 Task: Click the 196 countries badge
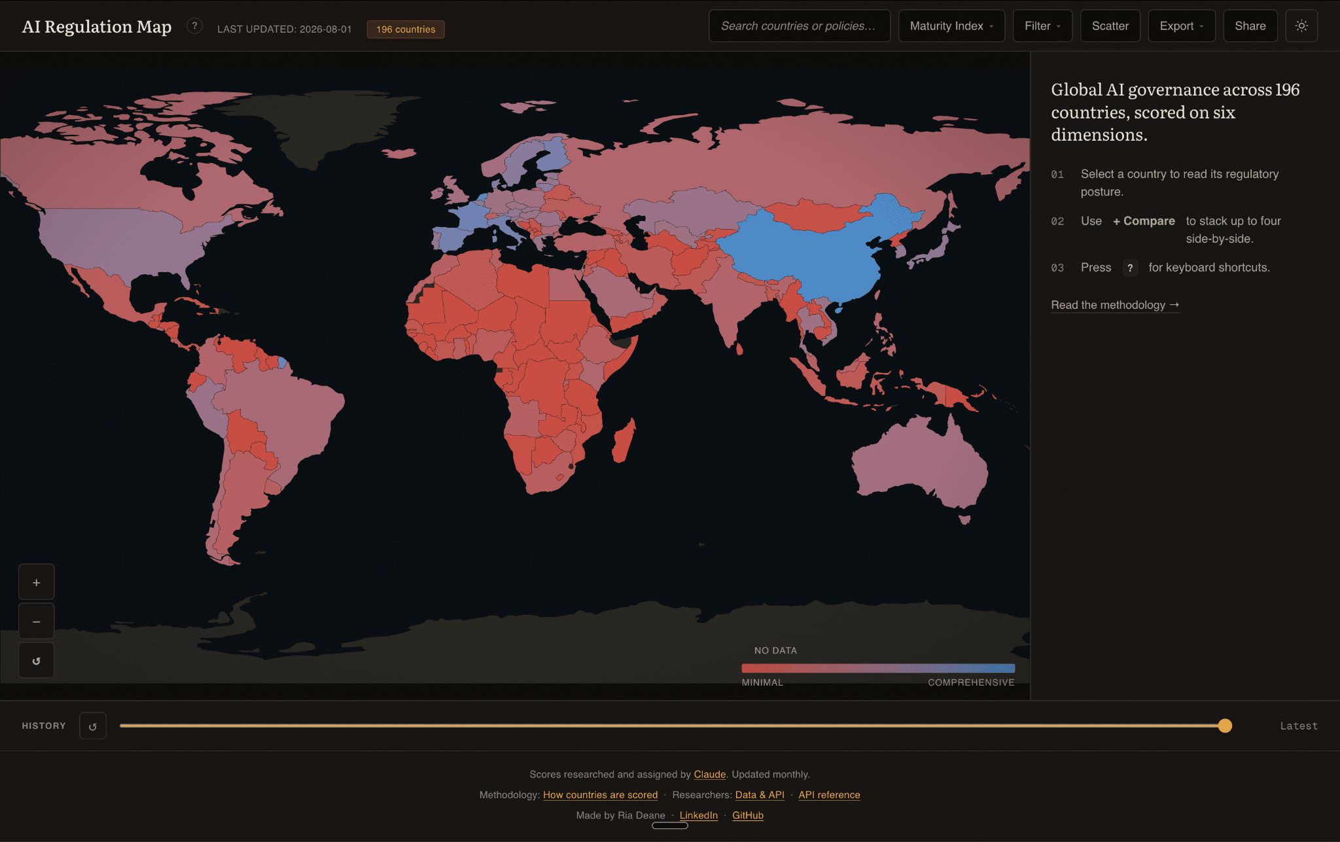[x=406, y=29]
